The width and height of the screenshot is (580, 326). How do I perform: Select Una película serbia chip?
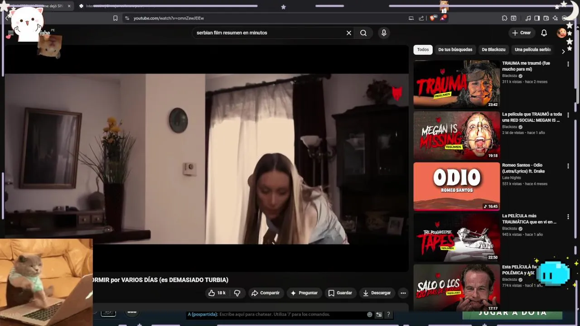coord(532,49)
